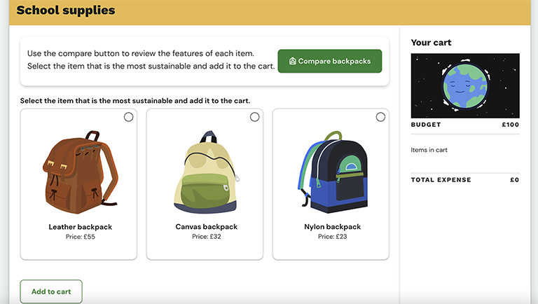Image resolution: width=538 pixels, height=304 pixels.
Task: Click the Nylon backpack name label
Action: (333, 227)
